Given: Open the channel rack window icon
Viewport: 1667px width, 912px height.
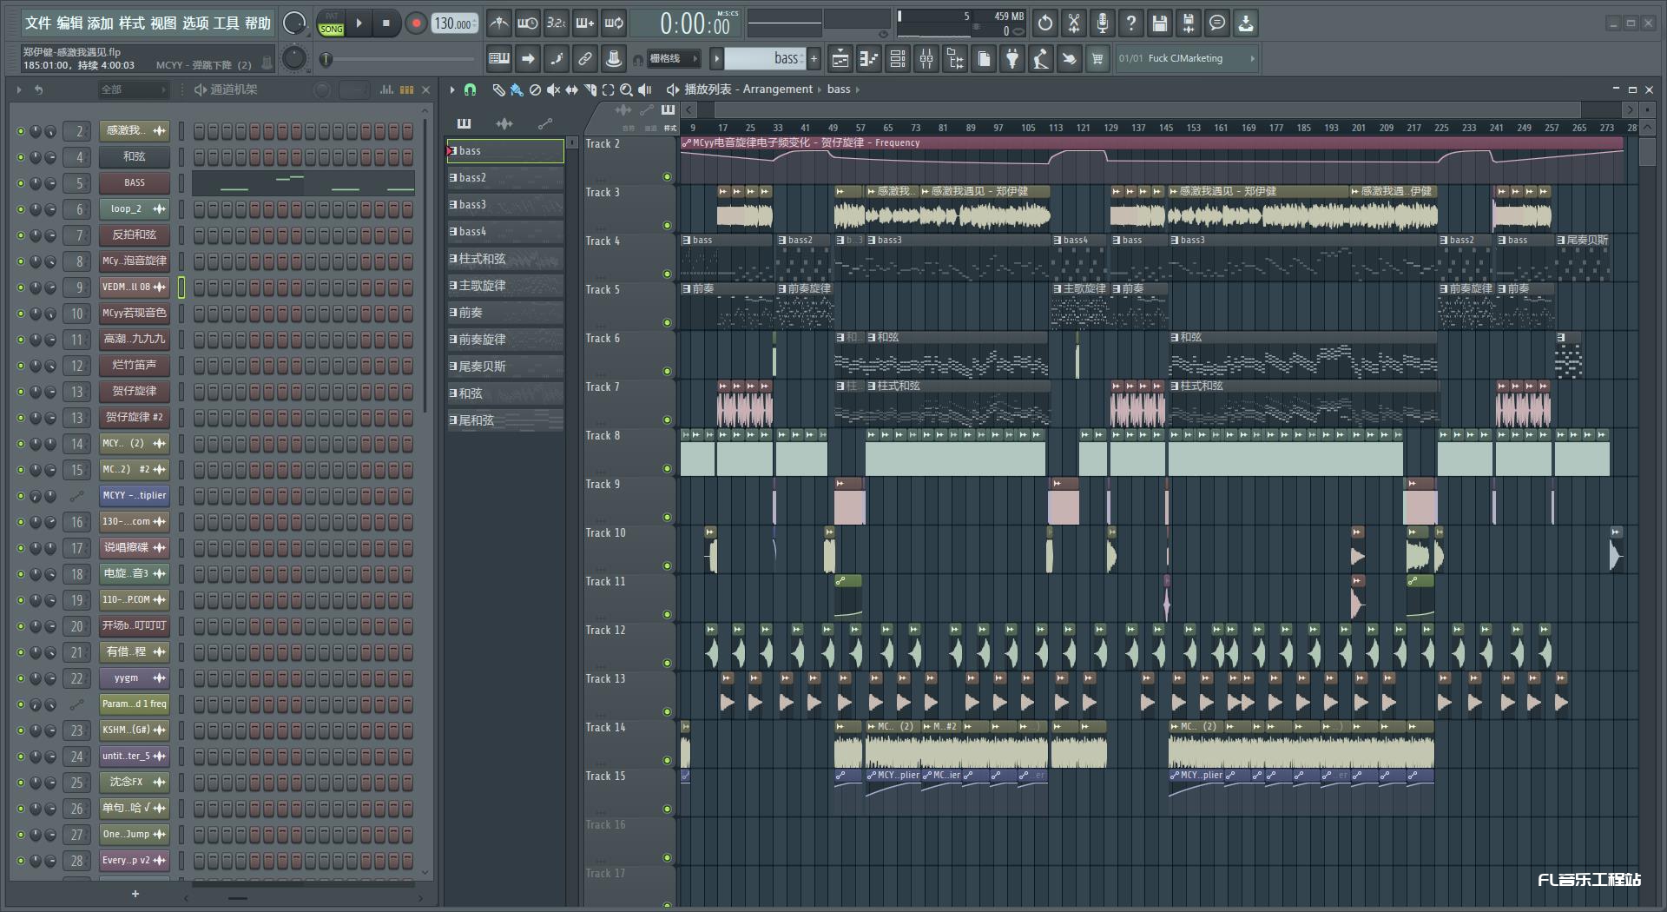Looking at the screenshot, I should [x=898, y=59].
